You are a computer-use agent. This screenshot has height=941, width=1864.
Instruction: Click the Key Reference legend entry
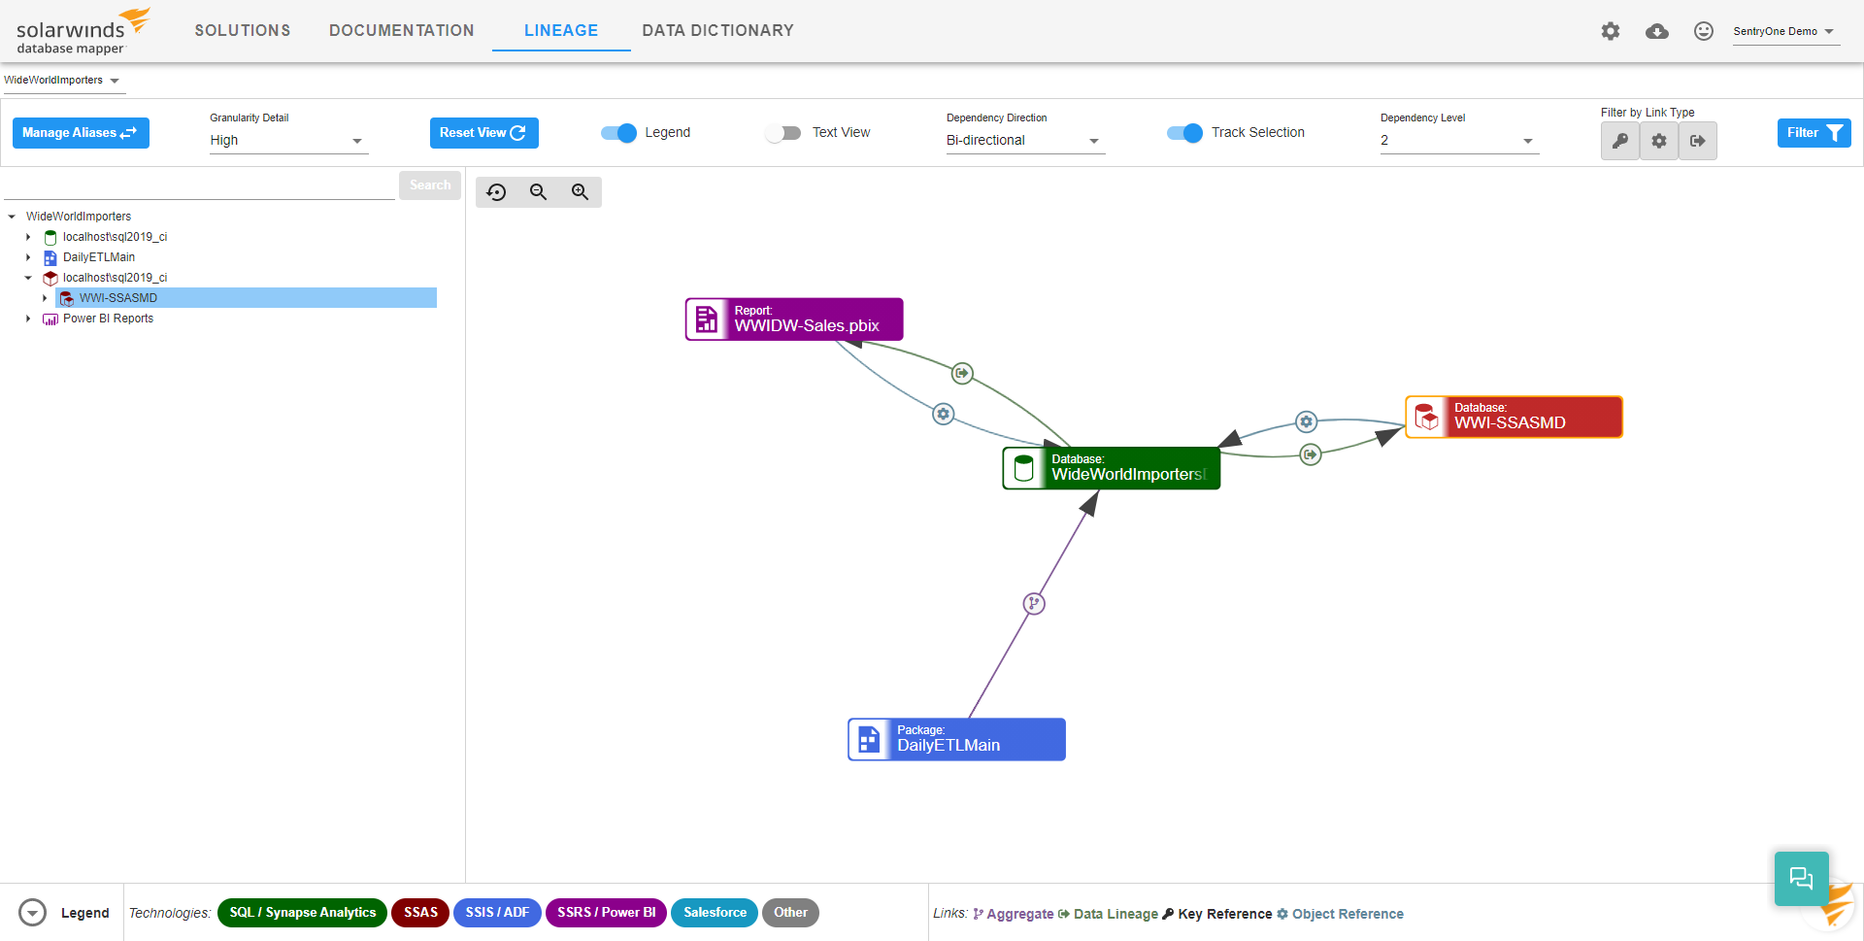pyautogui.click(x=1217, y=914)
